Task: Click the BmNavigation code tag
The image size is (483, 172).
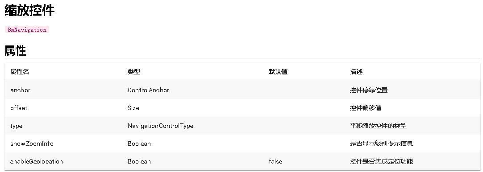Action: coord(27,29)
